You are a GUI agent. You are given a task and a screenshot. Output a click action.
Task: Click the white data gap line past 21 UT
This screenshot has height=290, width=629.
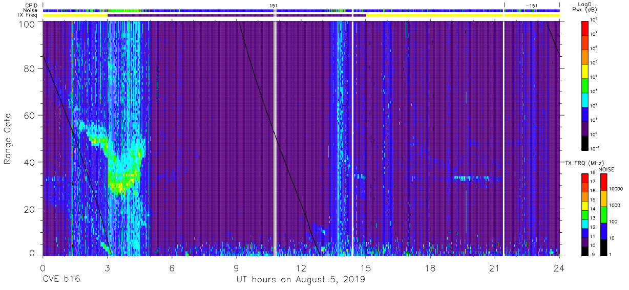pyautogui.click(x=504, y=138)
